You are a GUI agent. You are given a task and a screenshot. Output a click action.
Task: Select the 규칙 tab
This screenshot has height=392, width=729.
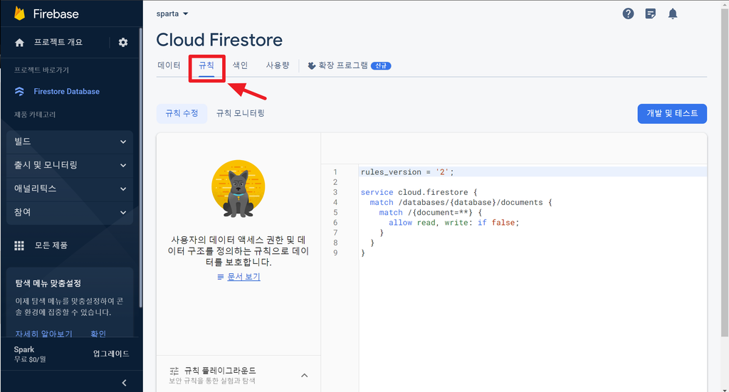[206, 65]
